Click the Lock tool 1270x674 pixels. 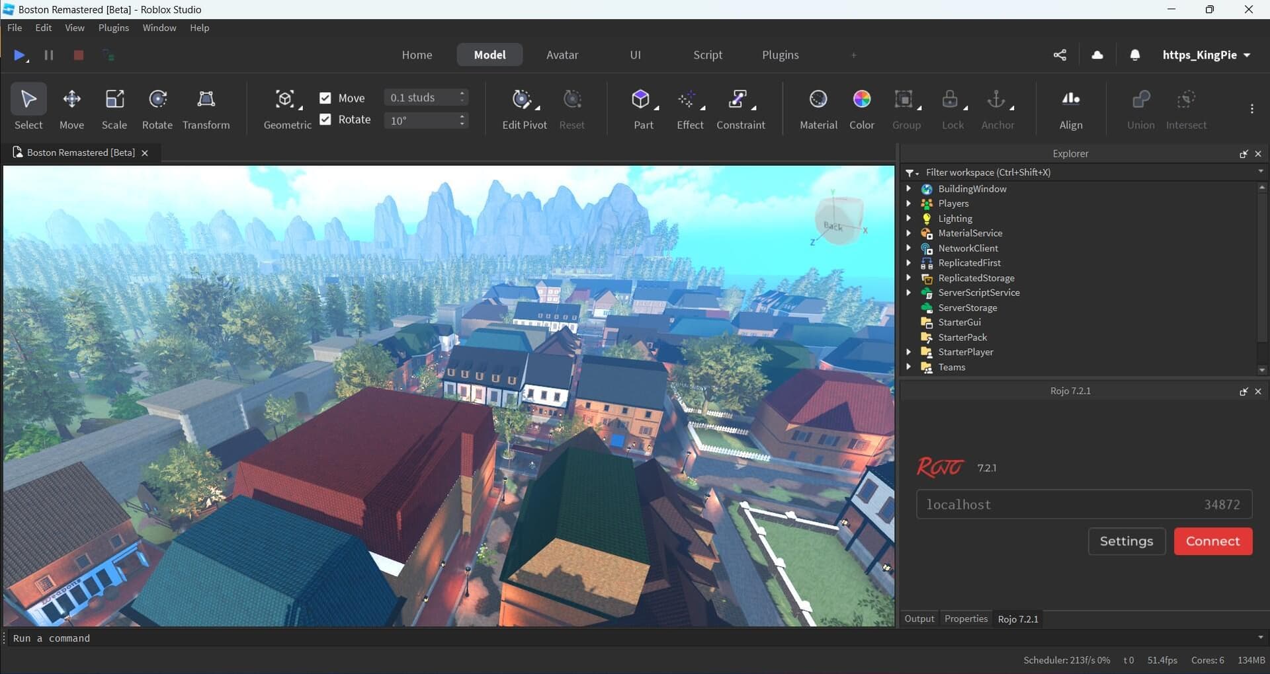click(x=952, y=108)
